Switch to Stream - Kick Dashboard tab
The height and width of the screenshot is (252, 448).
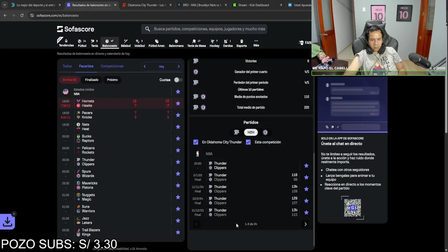coord(257,5)
